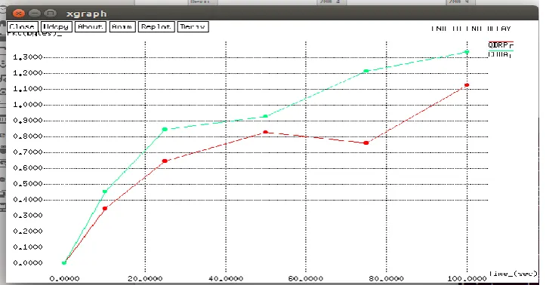Click the 1.1000 y-axis tick label
Viewport: 546px width, 285px height.
28,89
